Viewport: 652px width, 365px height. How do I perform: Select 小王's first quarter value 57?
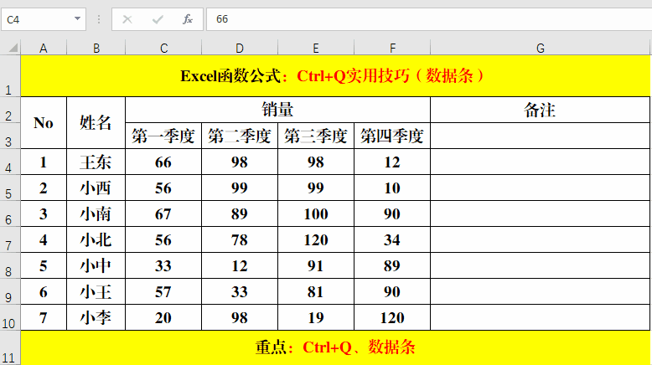(163, 291)
